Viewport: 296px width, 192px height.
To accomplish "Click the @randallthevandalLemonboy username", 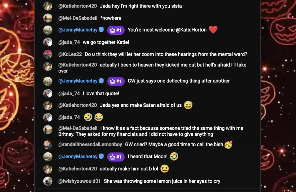I will click(x=90, y=145).
